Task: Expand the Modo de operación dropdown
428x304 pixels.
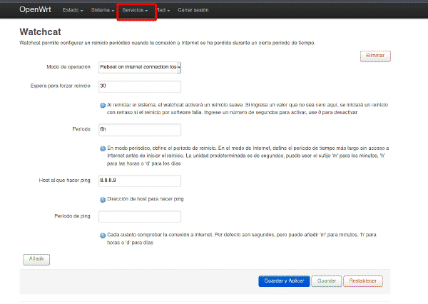Action: (140, 67)
